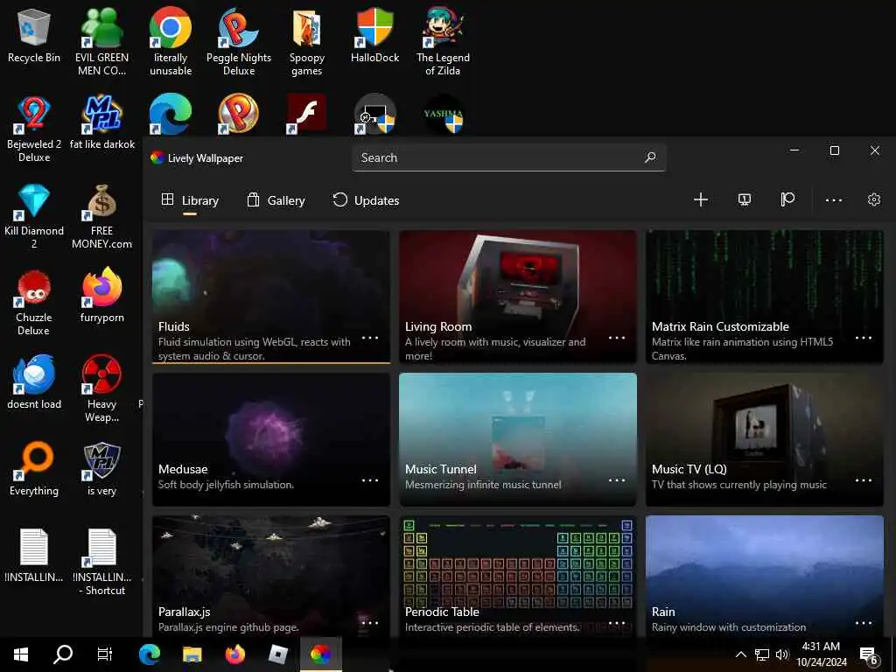This screenshot has height=672, width=896.
Task: Select EVIL GREEN MEN desktop shortcut
Action: click(x=101, y=43)
